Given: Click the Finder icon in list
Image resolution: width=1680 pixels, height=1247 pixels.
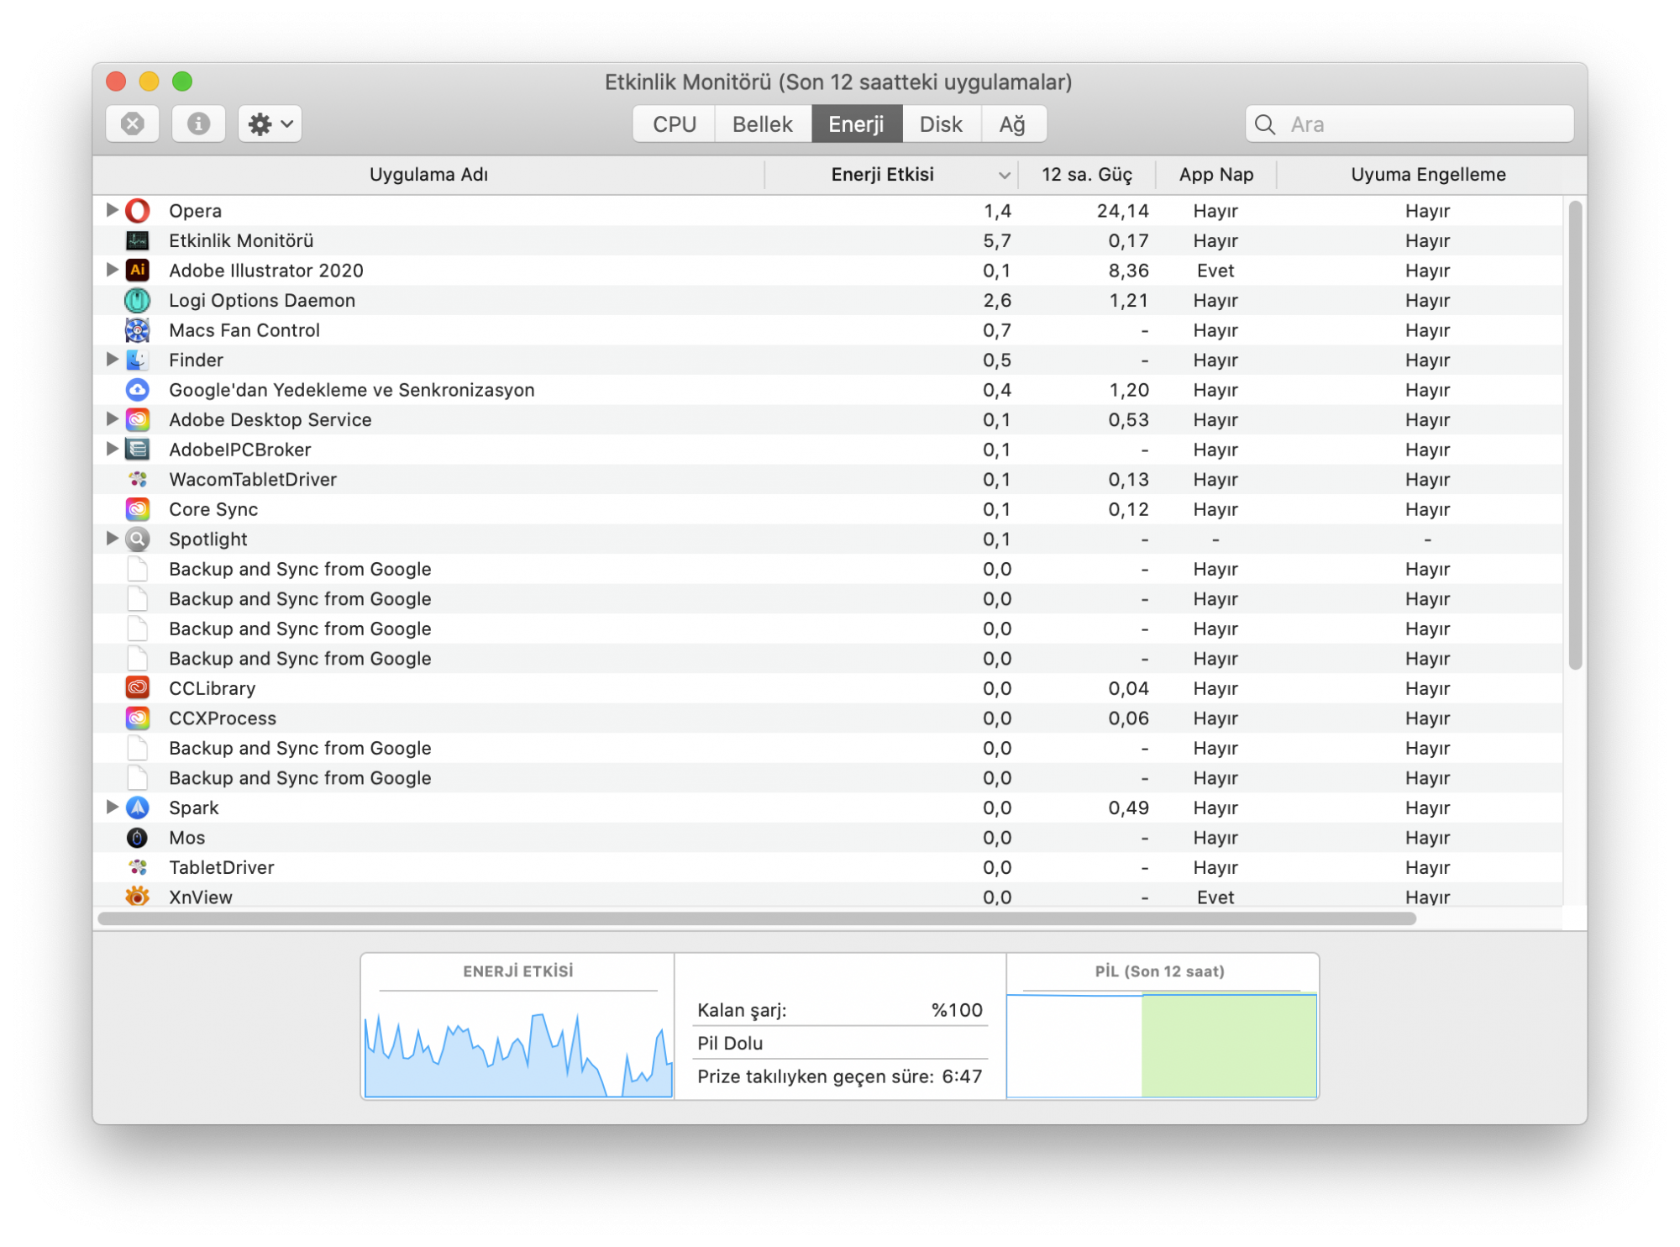Looking at the screenshot, I should [x=138, y=360].
